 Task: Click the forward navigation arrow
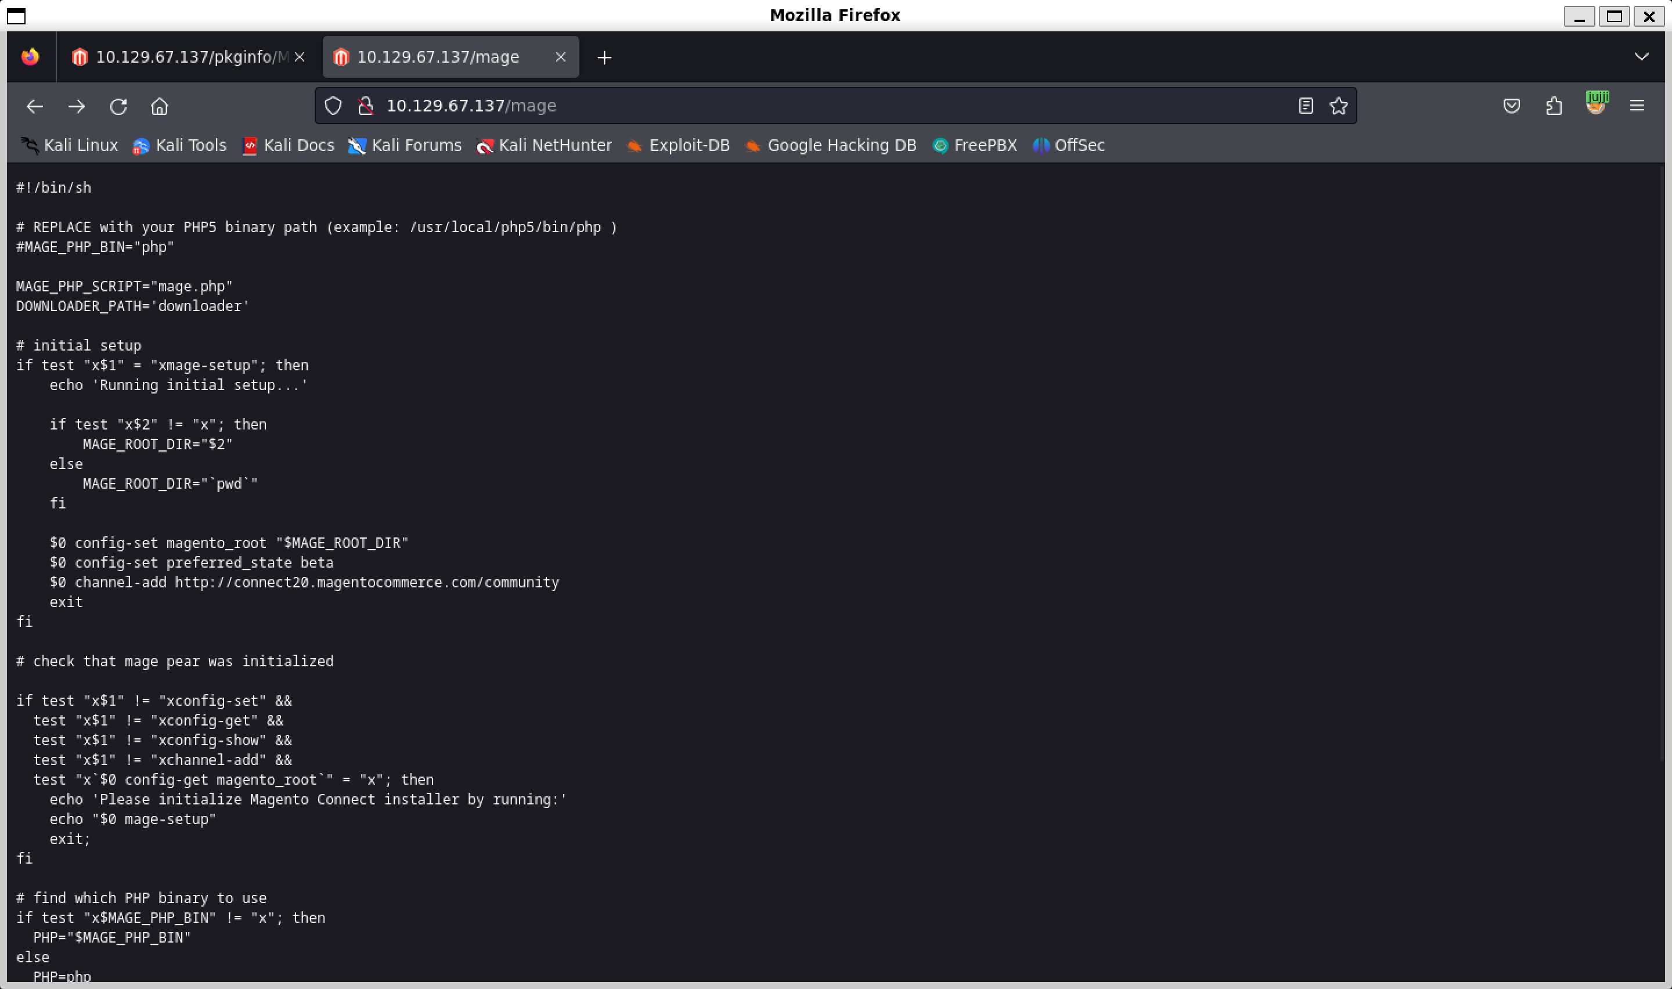click(77, 106)
